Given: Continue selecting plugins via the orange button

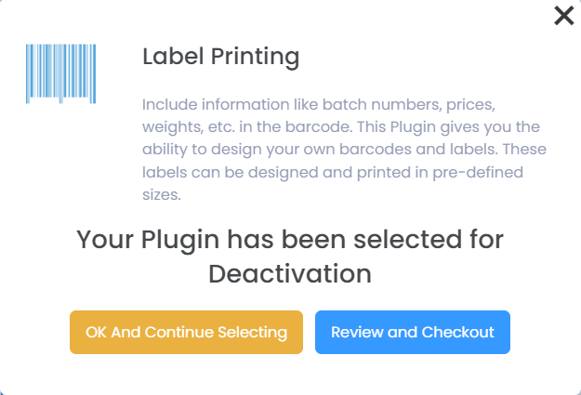Looking at the screenshot, I should [186, 332].
